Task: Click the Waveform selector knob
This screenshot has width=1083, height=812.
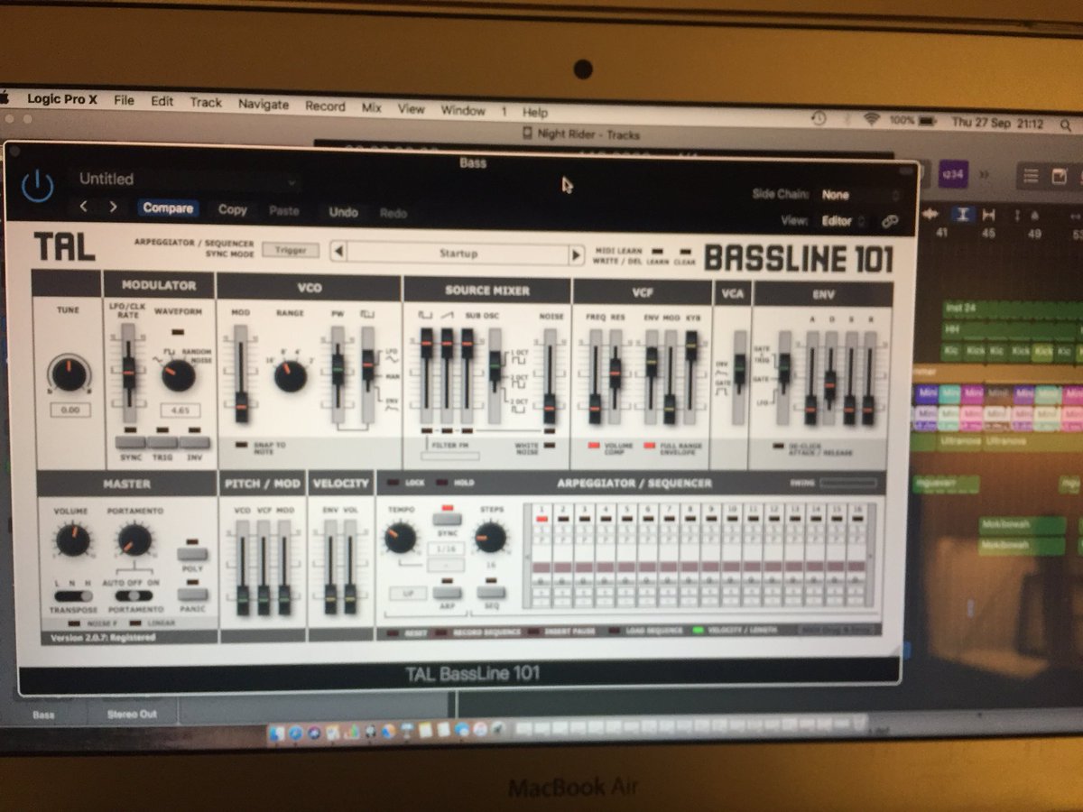Action: pyautogui.click(x=179, y=374)
